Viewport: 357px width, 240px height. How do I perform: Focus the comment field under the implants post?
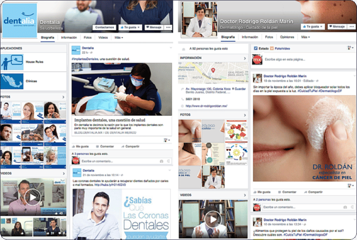click(x=126, y=161)
